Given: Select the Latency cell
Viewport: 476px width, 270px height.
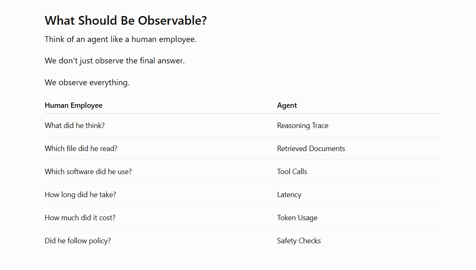Looking at the screenshot, I should tap(289, 195).
